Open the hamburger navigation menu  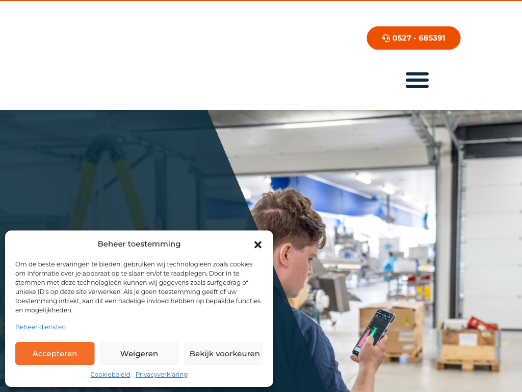pyautogui.click(x=417, y=80)
